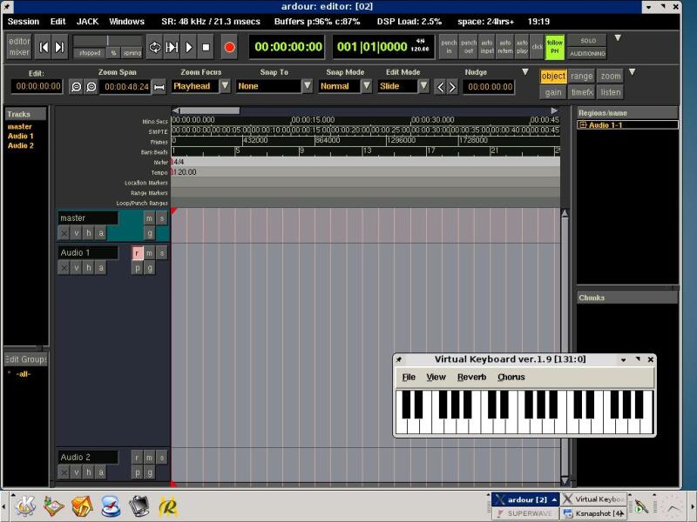Open Snap Mode Normal dropdown
Screen dimensions: 697x522
[x=366, y=86]
